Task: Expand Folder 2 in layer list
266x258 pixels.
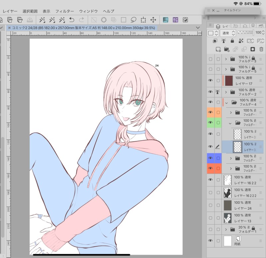Action: pyautogui.click(x=226, y=92)
